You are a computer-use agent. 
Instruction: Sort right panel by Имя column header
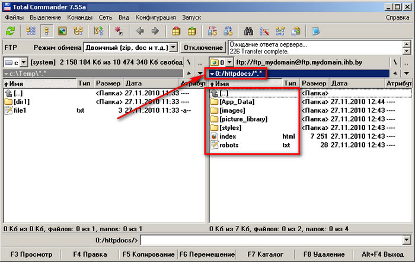click(x=245, y=84)
